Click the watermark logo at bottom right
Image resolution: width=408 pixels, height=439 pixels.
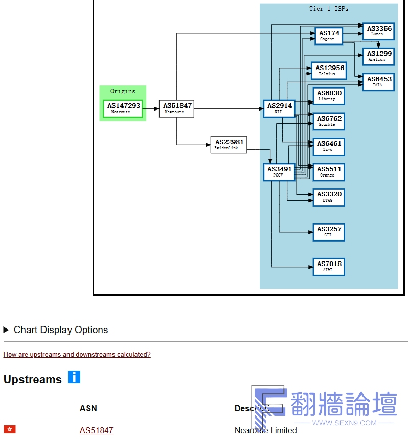(x=325, y=409)
